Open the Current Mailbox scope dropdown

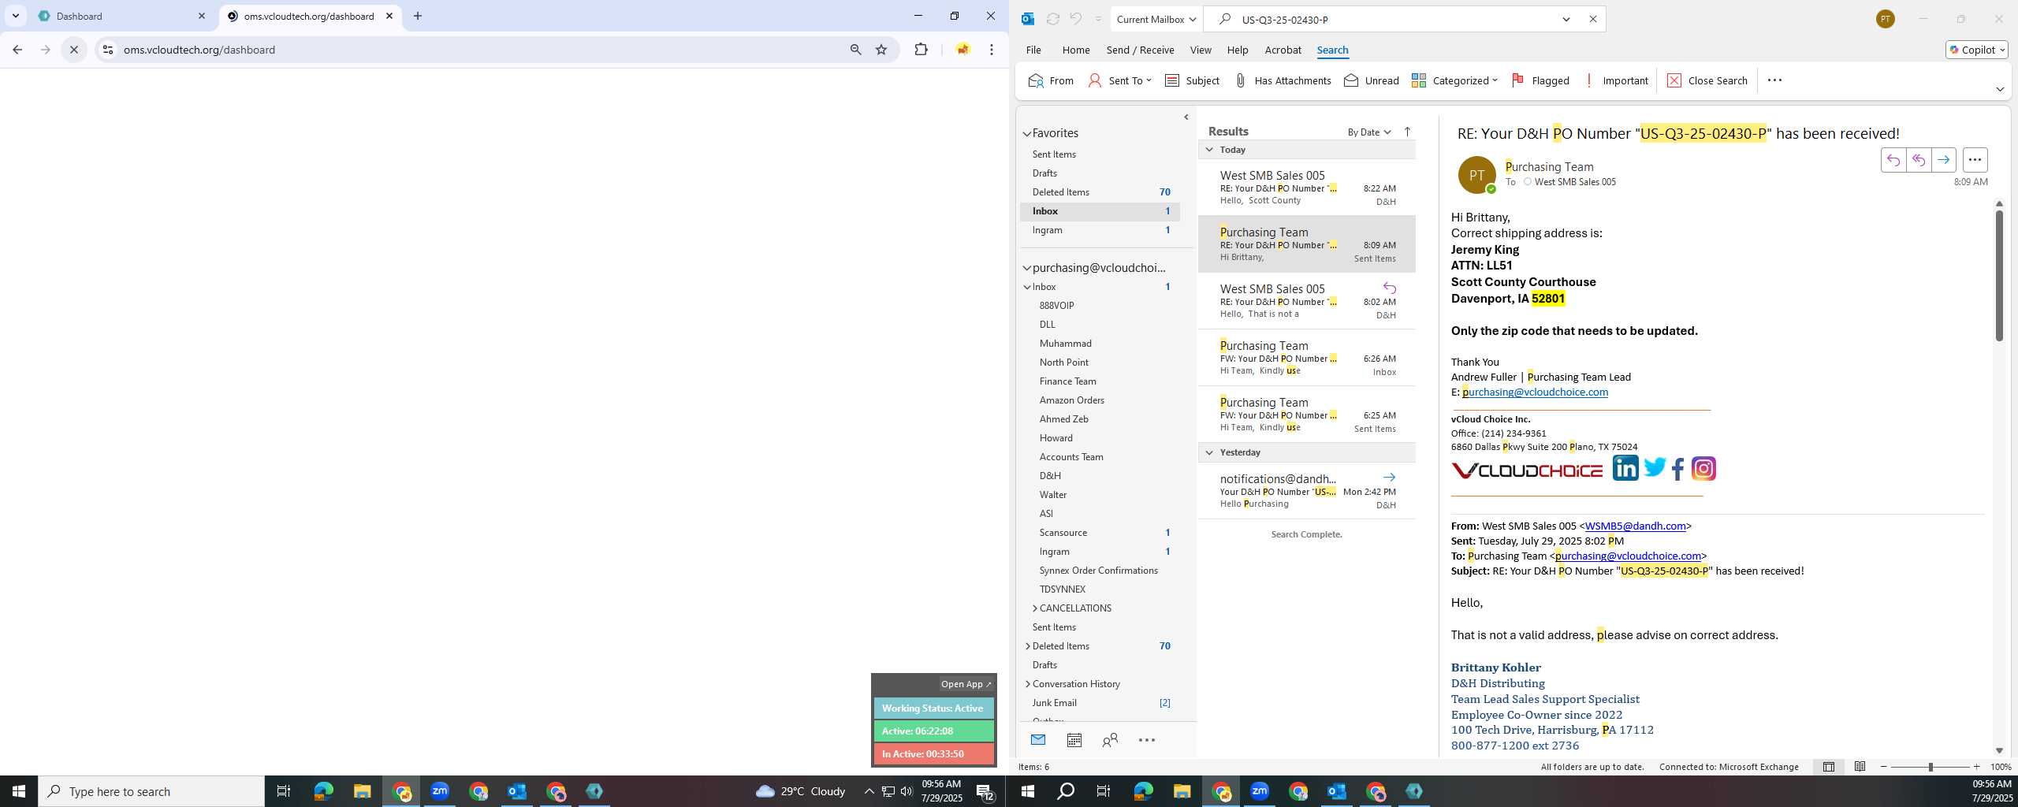(1156, 19)
